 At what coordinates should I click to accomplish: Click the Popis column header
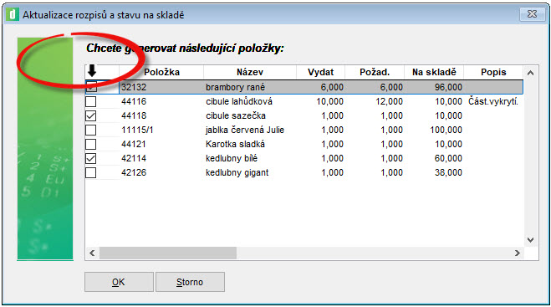(x=493, y=72)
